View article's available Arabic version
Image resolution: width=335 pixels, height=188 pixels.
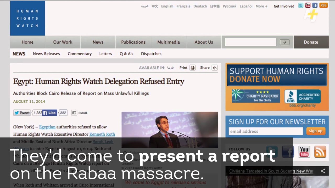170,68
